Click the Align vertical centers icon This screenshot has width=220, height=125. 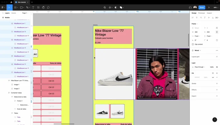pyautogui.click(x=209, y=18)
